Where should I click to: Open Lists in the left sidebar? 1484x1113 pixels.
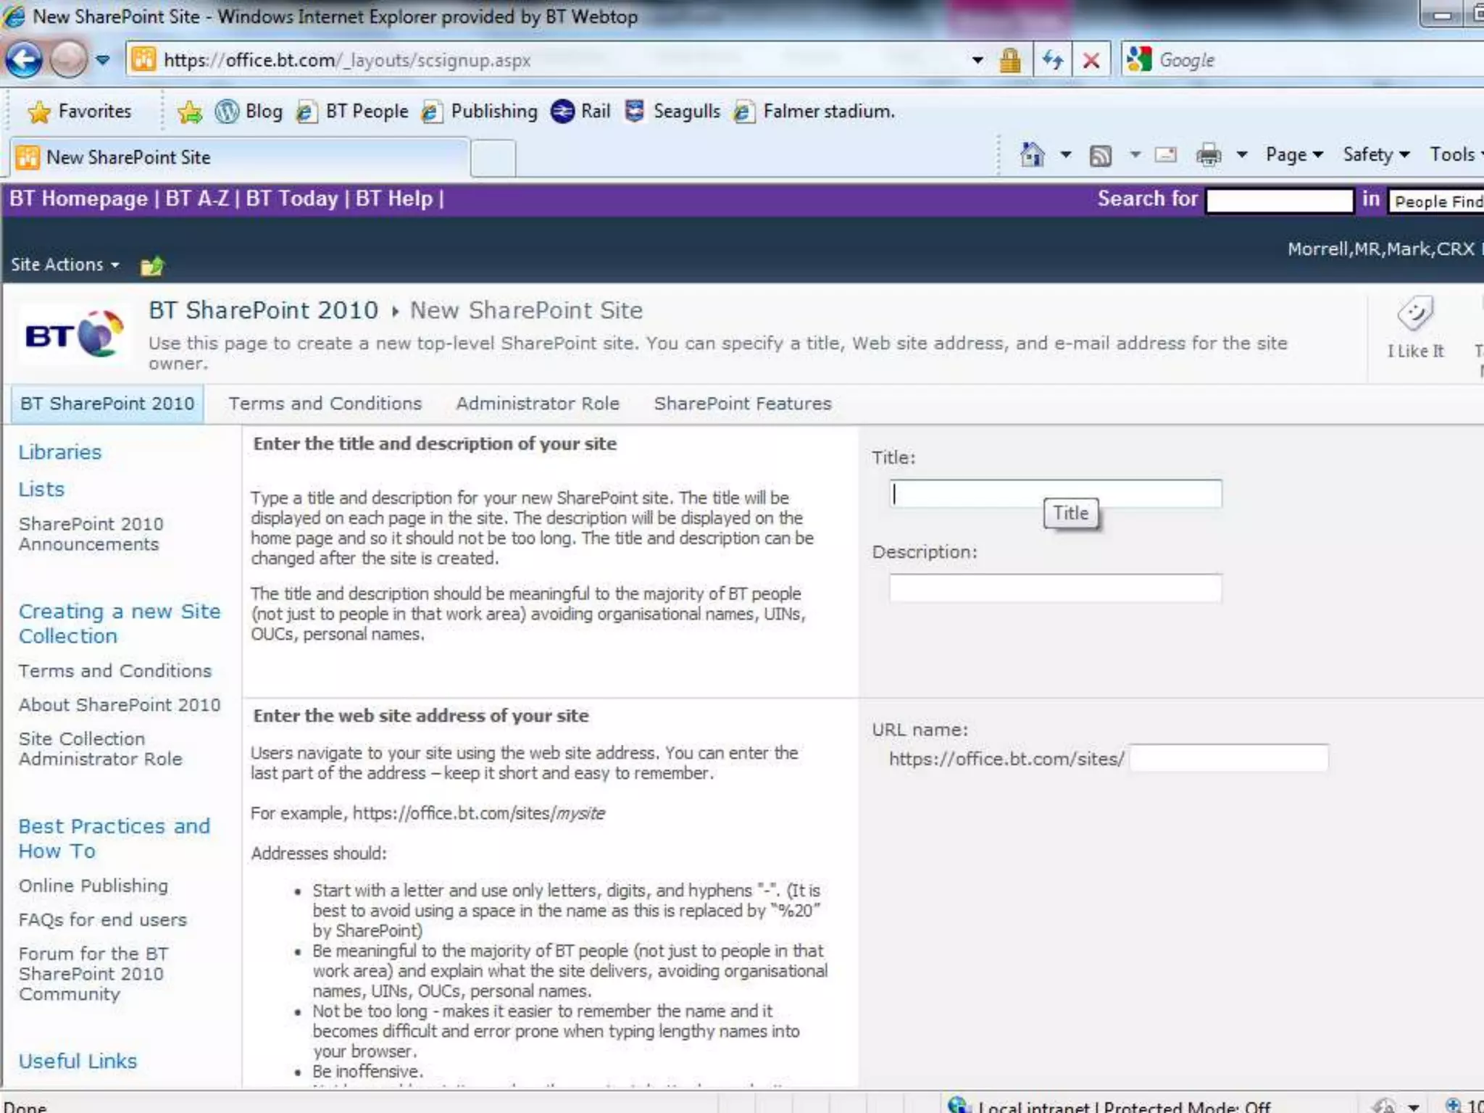coord(41,489)
